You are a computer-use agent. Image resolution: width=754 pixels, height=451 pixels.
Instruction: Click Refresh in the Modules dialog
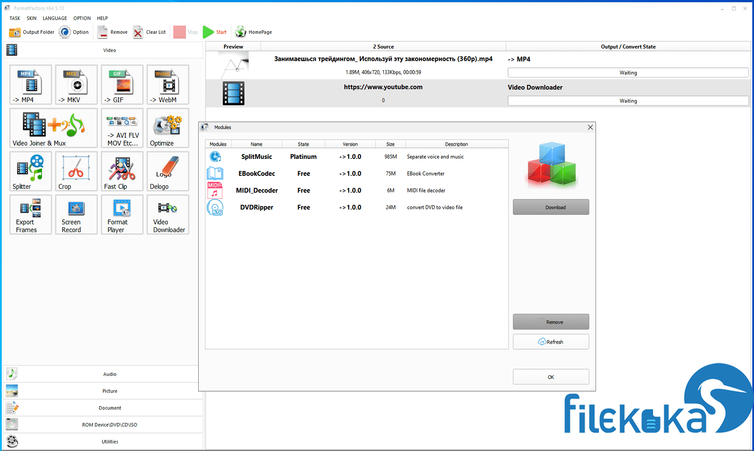pos(551,342)
